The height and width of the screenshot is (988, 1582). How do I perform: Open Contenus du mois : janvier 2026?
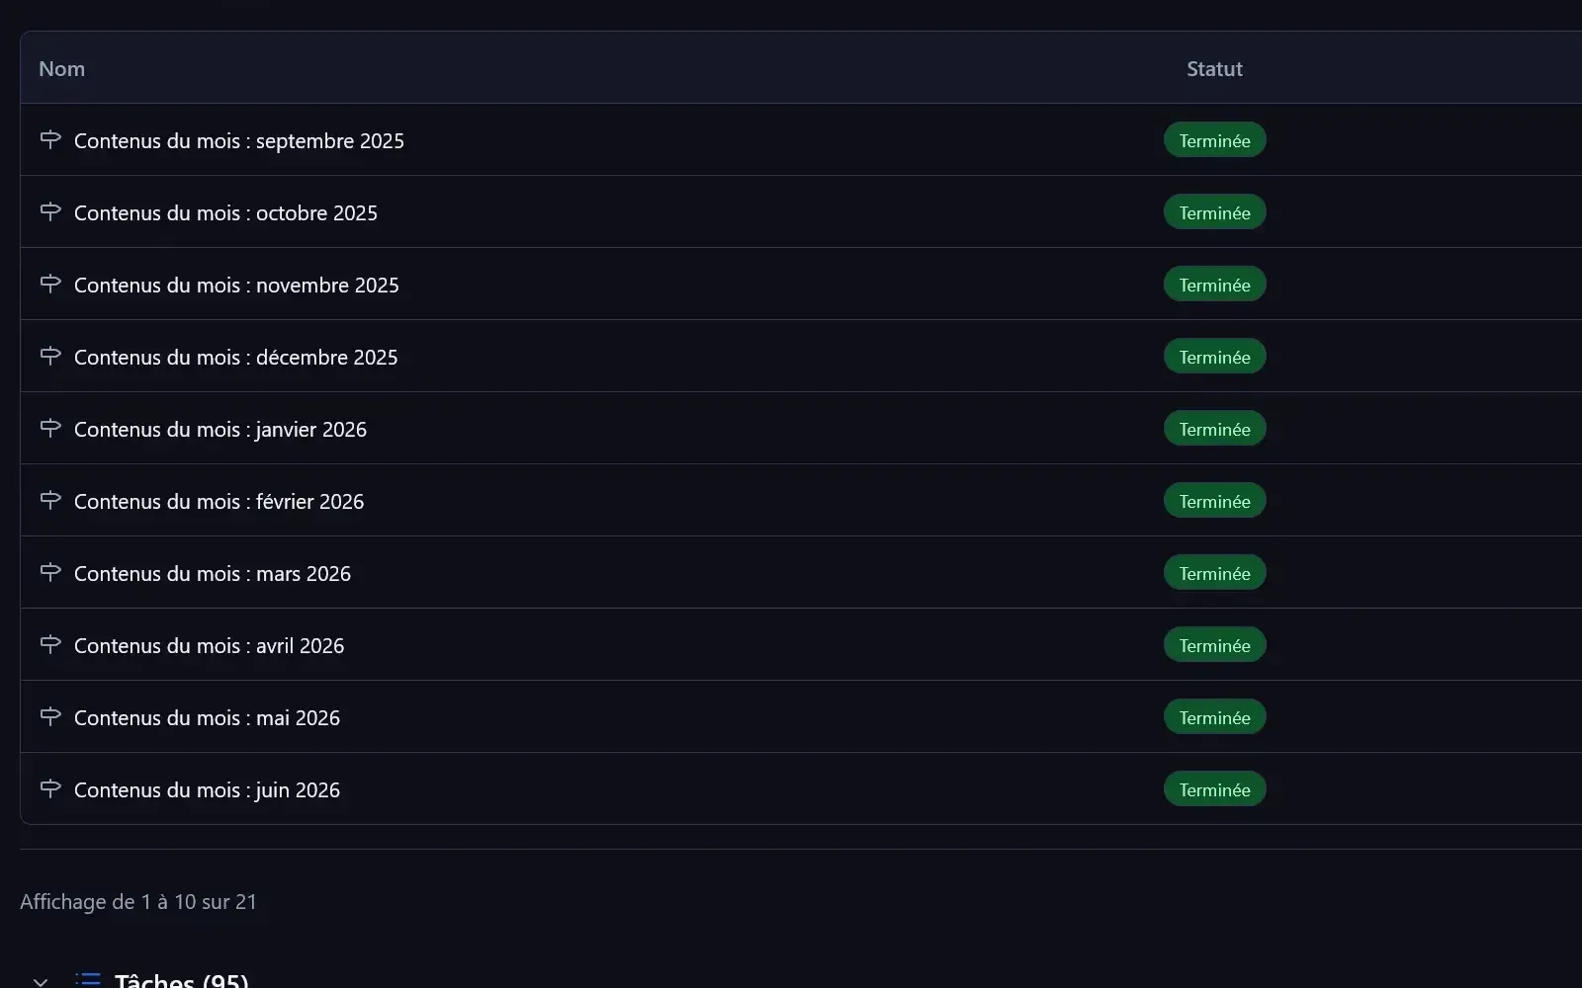(x=220, y=430)
